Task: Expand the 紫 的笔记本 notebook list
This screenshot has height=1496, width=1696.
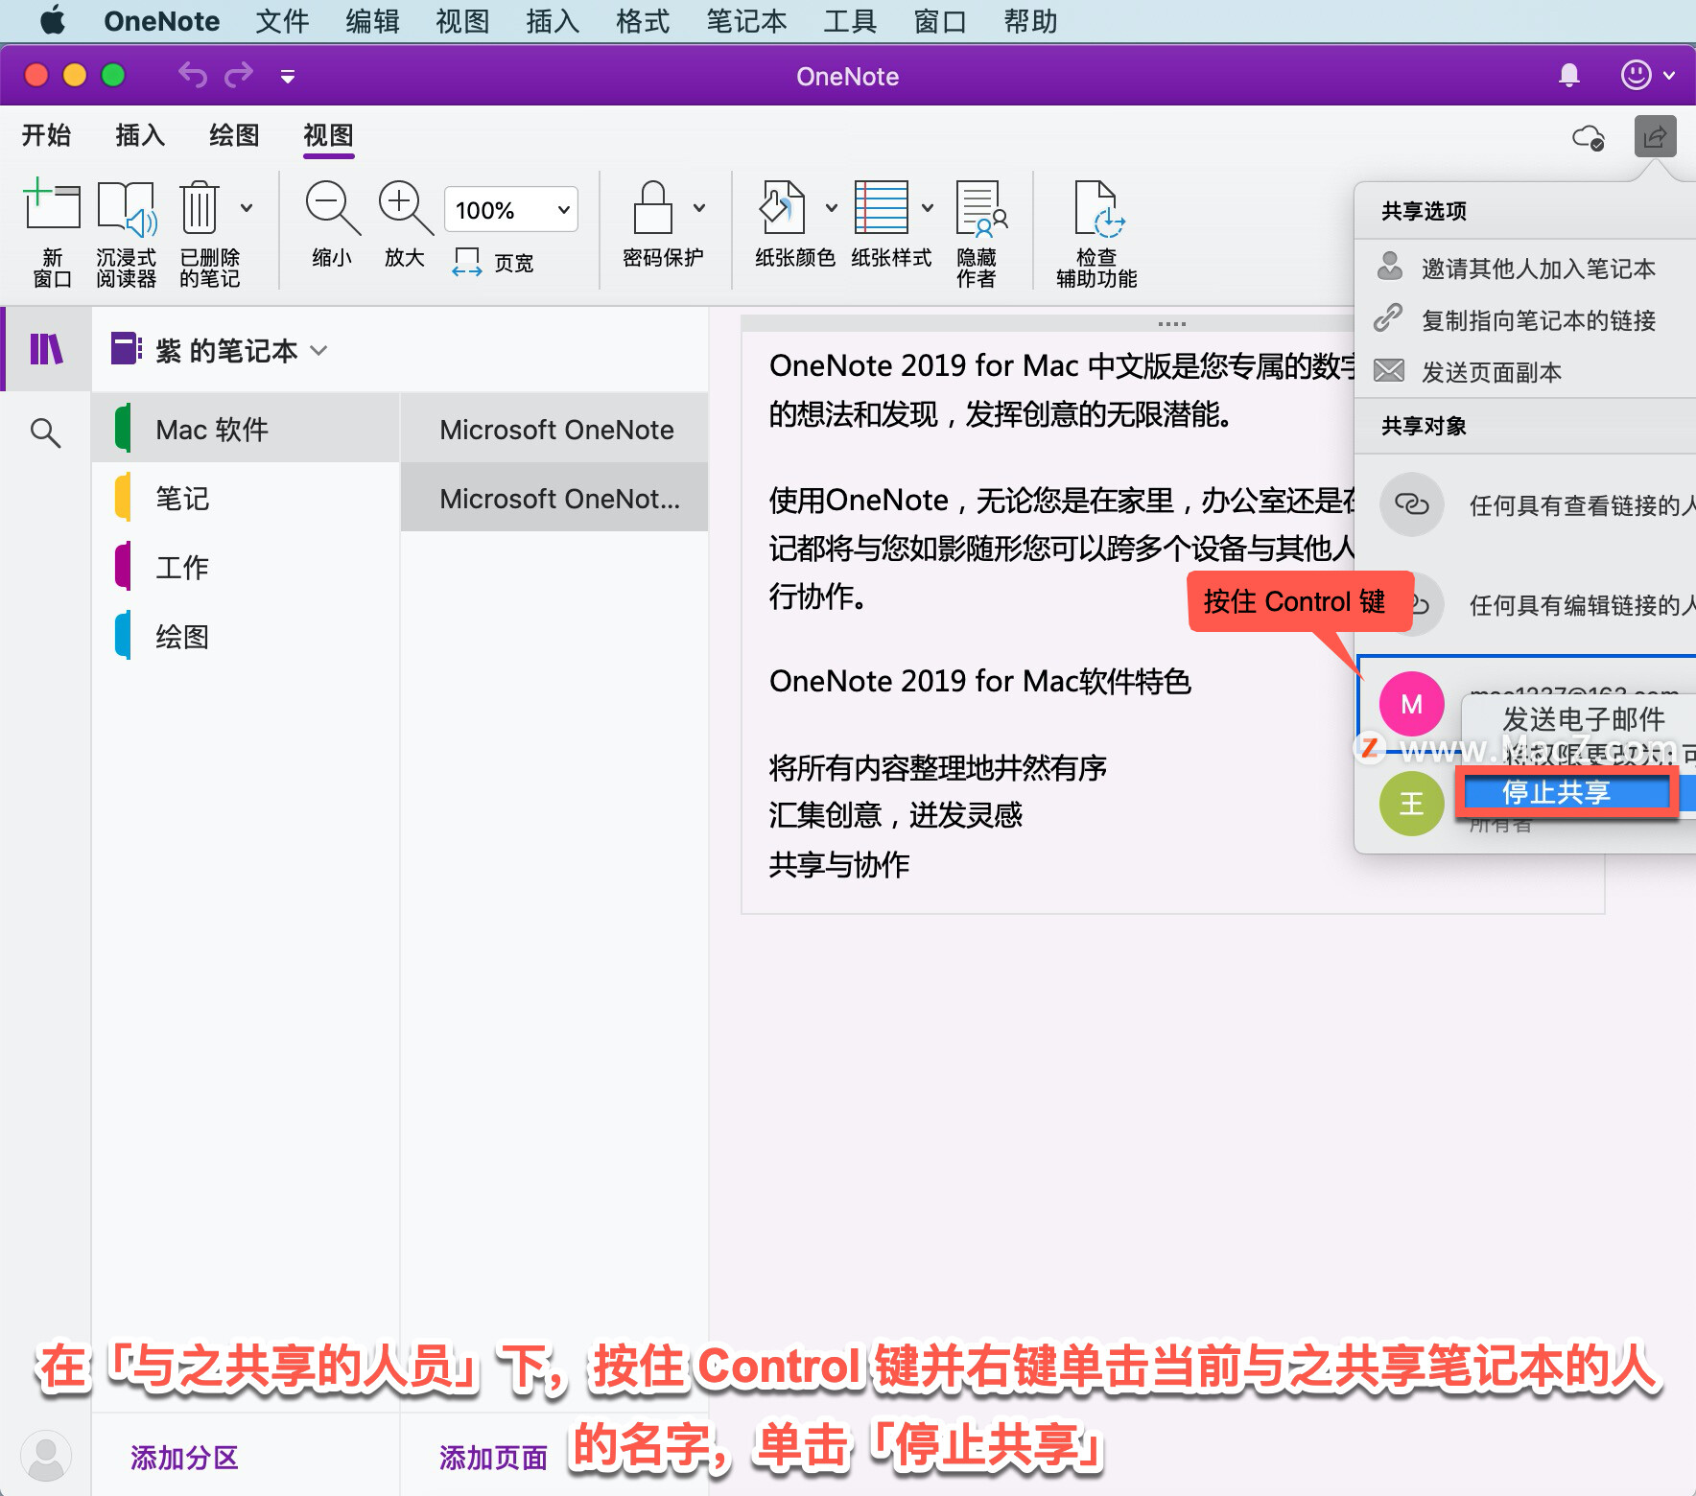Action: (x=220, y=350)
